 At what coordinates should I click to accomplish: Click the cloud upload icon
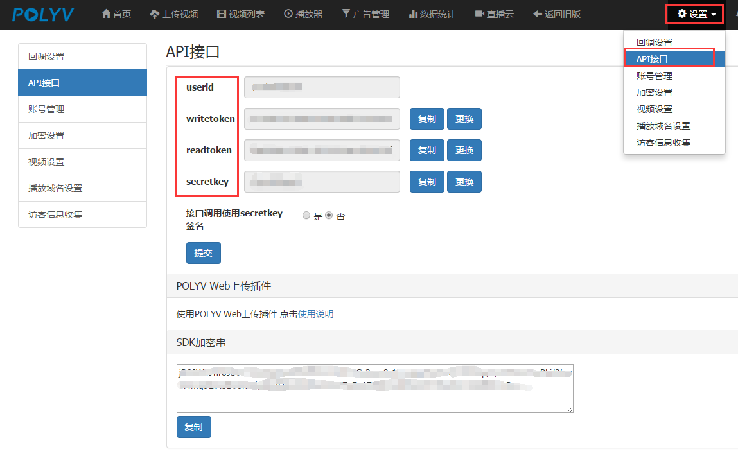click(154, 14)
